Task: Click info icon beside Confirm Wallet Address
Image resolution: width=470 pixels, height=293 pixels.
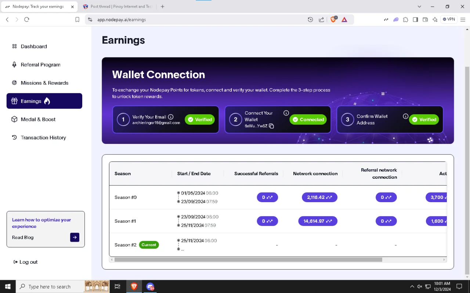Action: tap(405, 116)
